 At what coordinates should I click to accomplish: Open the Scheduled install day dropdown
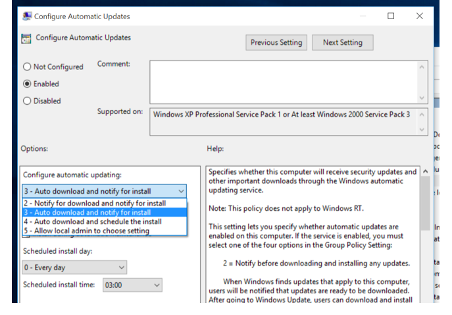click(x=74, y=268)
